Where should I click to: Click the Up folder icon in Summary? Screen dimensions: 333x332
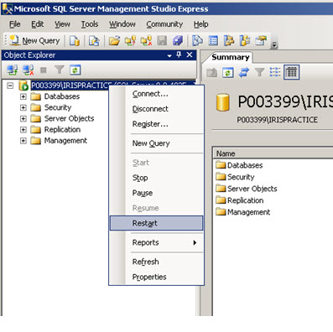[x=212, y=73]
